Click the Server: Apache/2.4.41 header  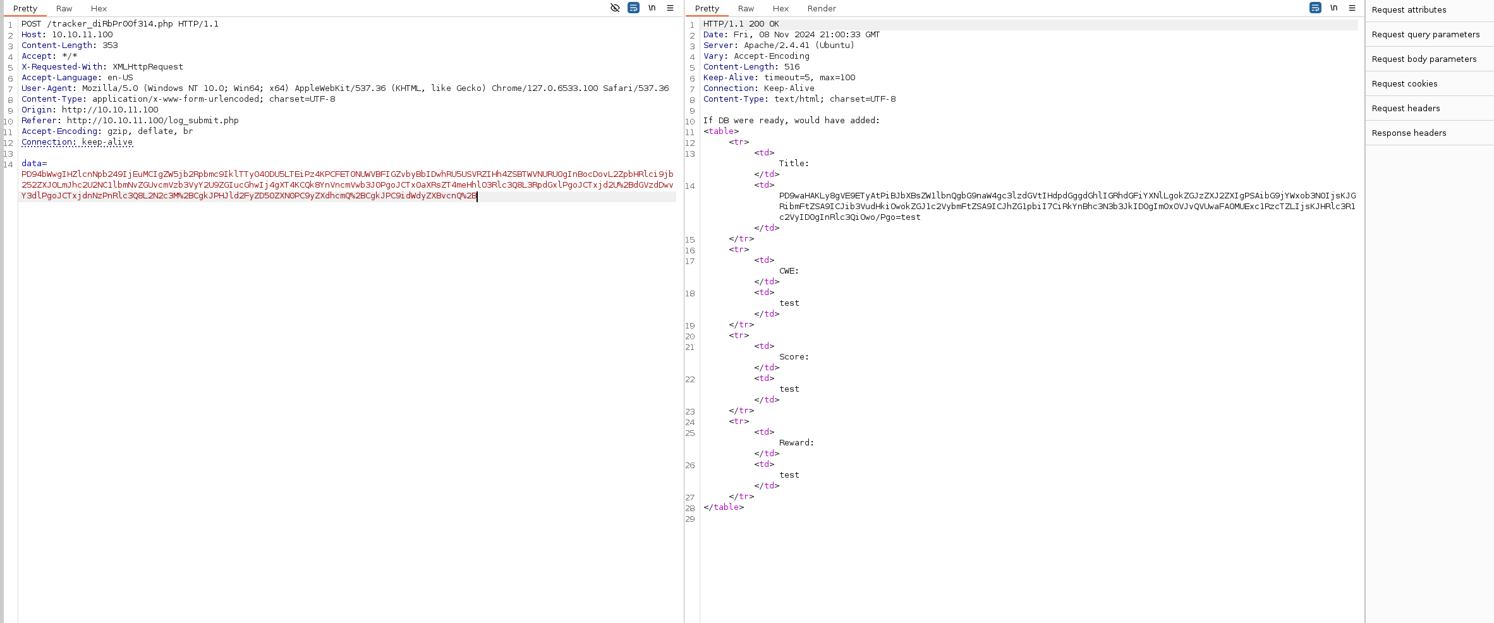click(779, 45)
